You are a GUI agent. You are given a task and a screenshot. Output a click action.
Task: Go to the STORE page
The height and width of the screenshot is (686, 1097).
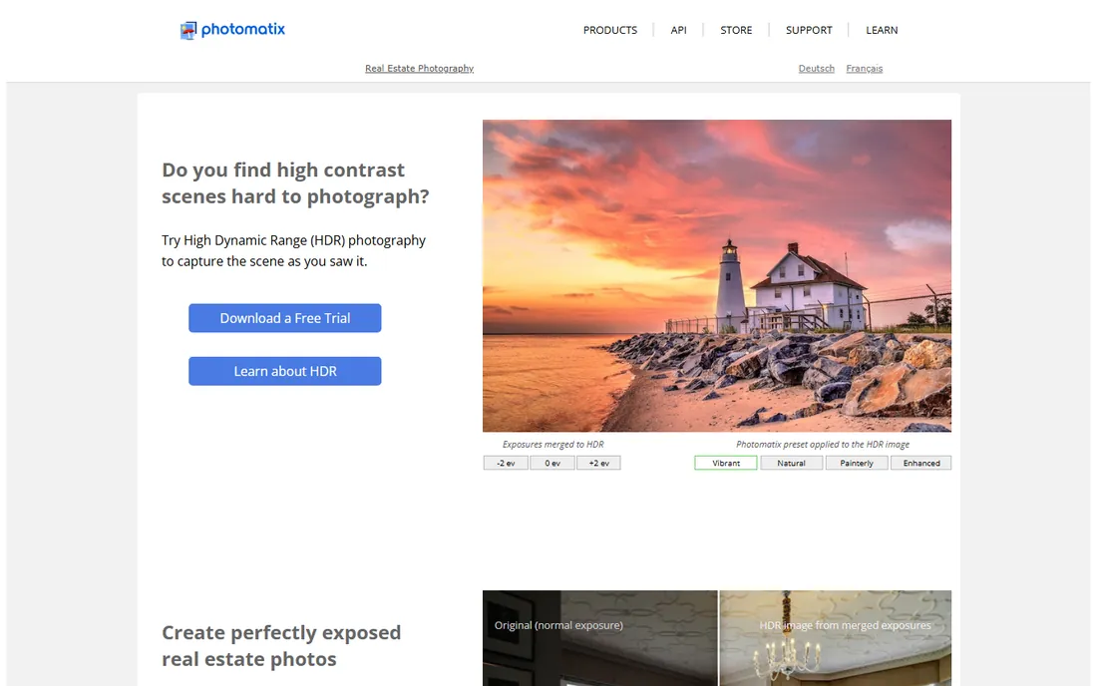(736, 30)
